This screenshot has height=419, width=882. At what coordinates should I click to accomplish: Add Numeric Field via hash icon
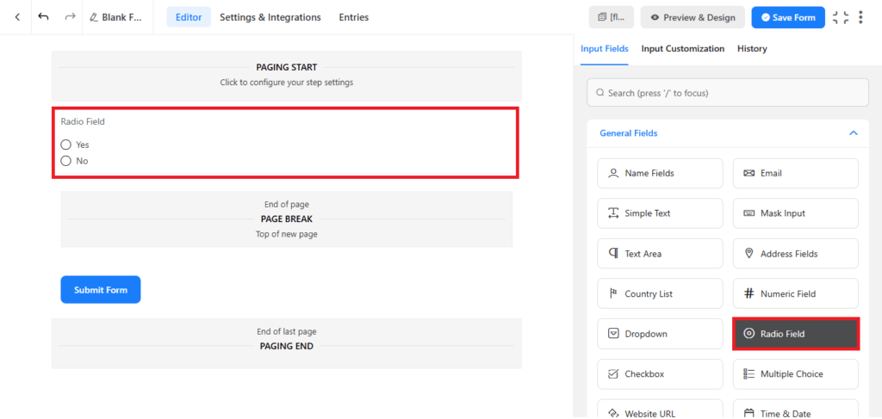coord(748,293)
